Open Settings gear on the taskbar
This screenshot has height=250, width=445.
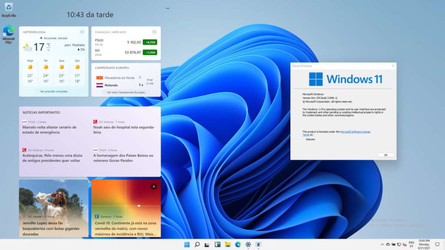click(x=248, y=244)
